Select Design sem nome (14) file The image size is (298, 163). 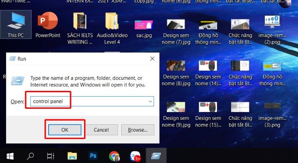click(x=208, y=73)
